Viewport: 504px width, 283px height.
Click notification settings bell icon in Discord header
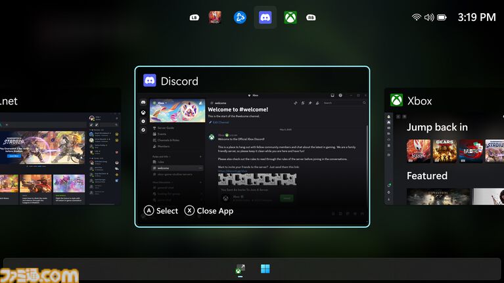[303, 103]
